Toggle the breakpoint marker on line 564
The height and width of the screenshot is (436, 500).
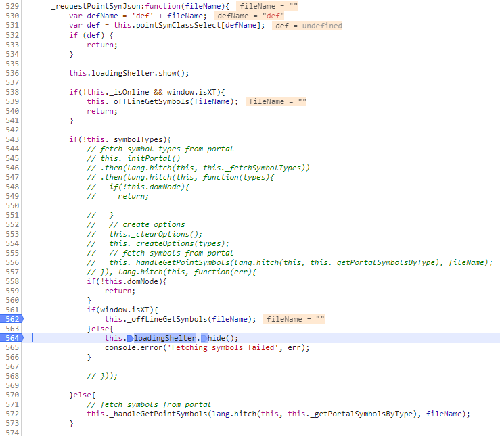(12, 338)
